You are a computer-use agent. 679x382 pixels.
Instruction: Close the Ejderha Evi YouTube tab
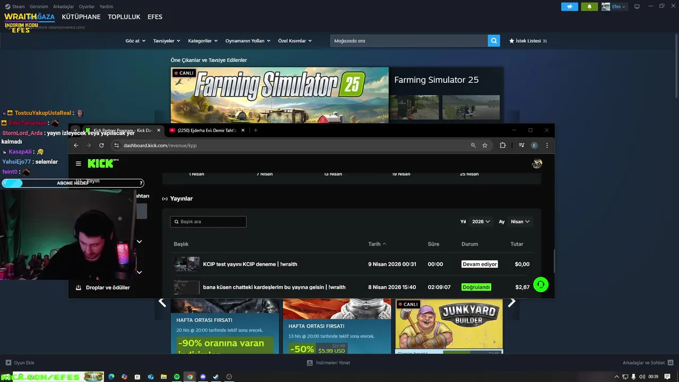243,131
